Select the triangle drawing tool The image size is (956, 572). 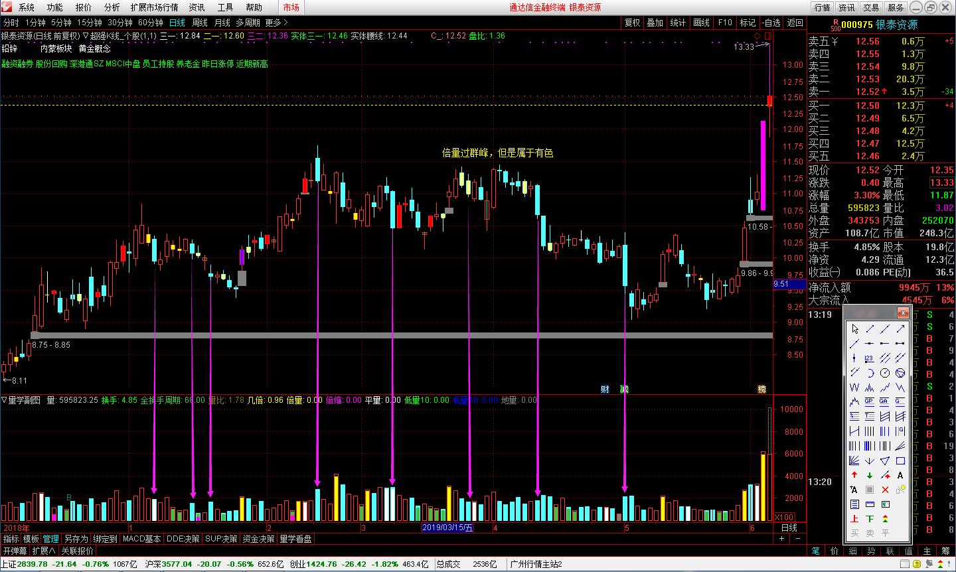coord(885,461)
